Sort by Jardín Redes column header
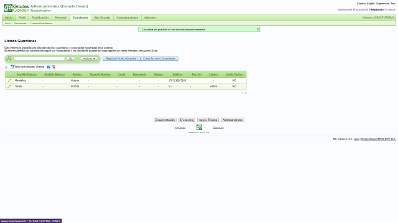Viewport: 398px width, 223px height. tap(234, 74)
